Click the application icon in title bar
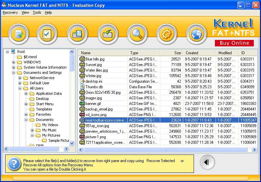Screen dimensions: 261x182 tap(4, 5)
